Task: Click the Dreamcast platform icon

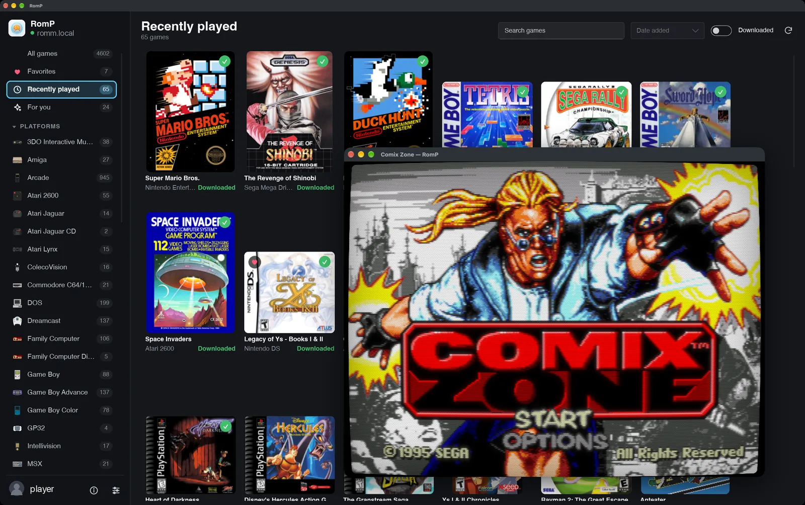Action: 17,320
